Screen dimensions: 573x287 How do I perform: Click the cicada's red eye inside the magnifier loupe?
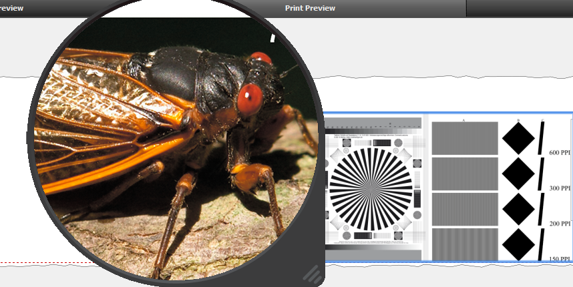(x=250, y=99)
